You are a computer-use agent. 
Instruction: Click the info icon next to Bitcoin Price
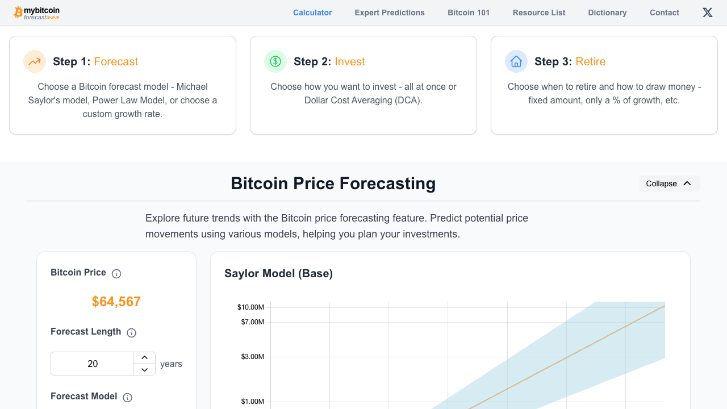click(x=116, y=273)
